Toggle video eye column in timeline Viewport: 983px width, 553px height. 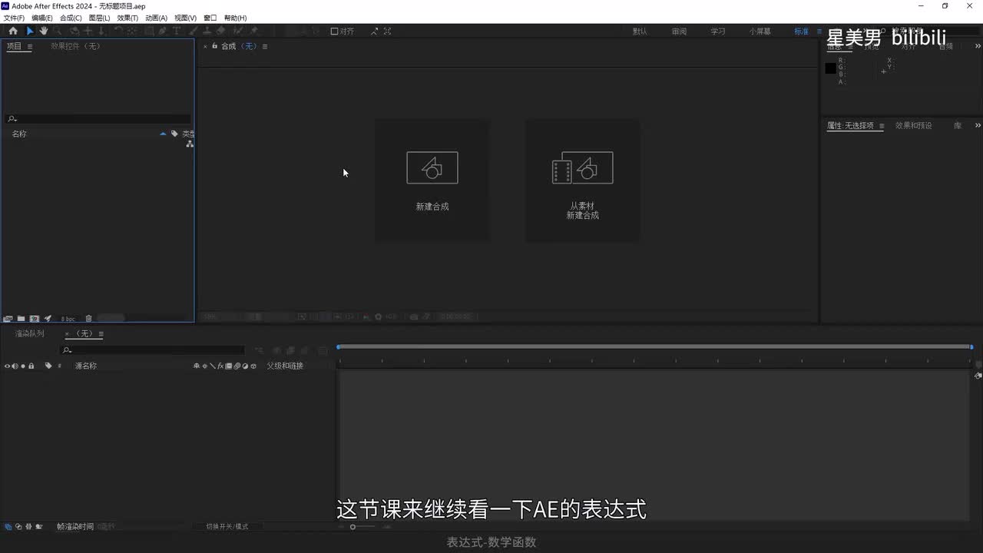tap(7, 366)
